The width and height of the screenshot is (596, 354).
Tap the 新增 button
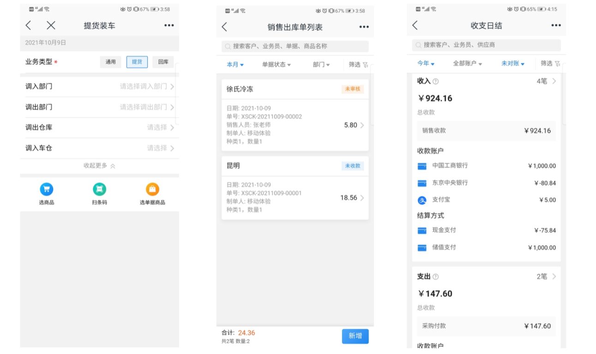tap(355, 336)
